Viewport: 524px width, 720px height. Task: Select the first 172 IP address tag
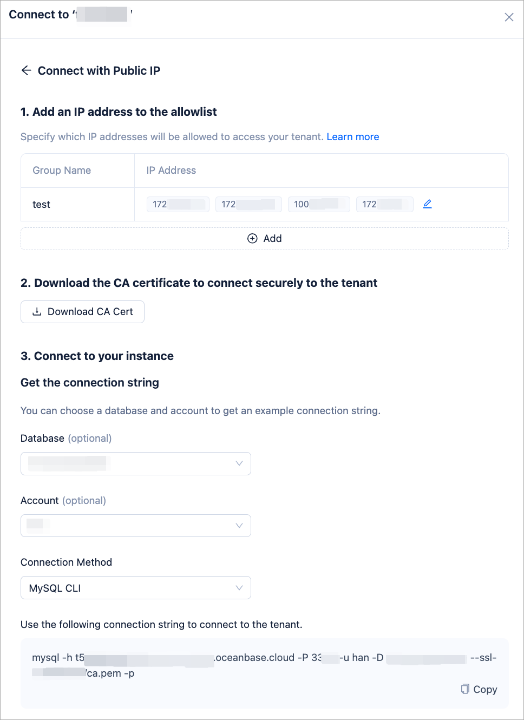click(178, 204)
